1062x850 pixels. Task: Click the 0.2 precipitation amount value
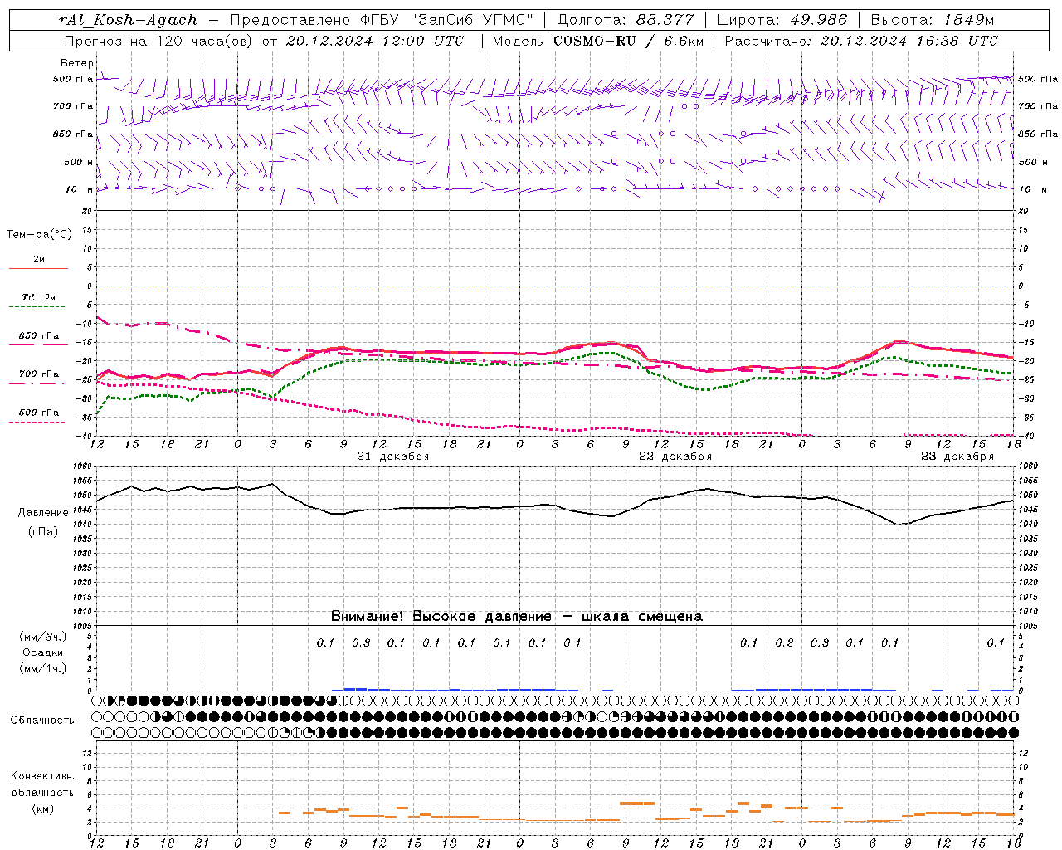pyautogui.click(x=784, y=642)
